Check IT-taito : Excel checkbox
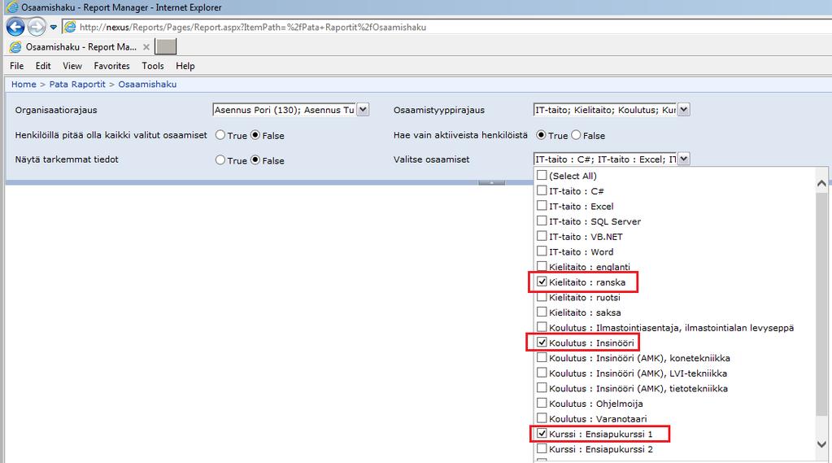The height and width of the screenshot is (463, 832). [542, 206]
